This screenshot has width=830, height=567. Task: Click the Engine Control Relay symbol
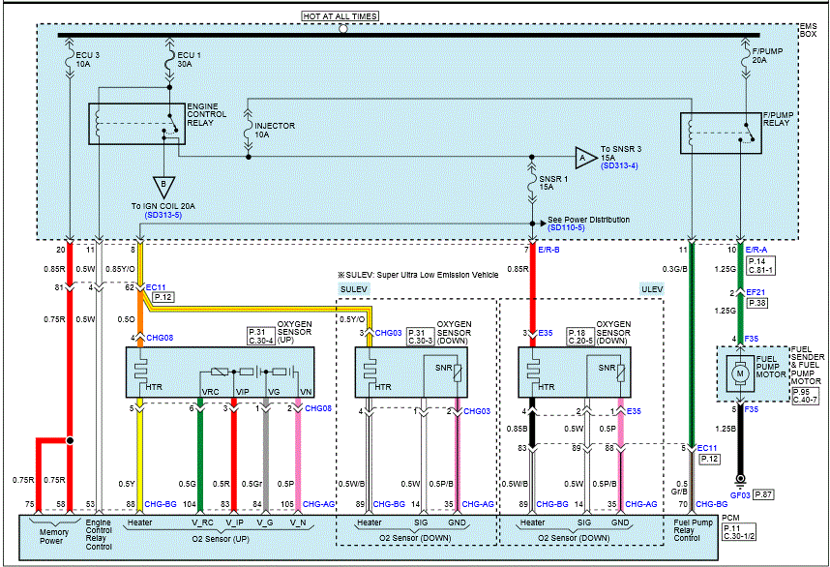133,123
